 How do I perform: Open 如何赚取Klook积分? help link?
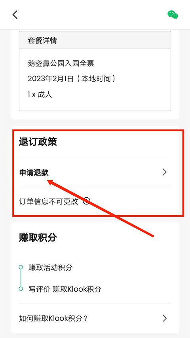(95, 318)
